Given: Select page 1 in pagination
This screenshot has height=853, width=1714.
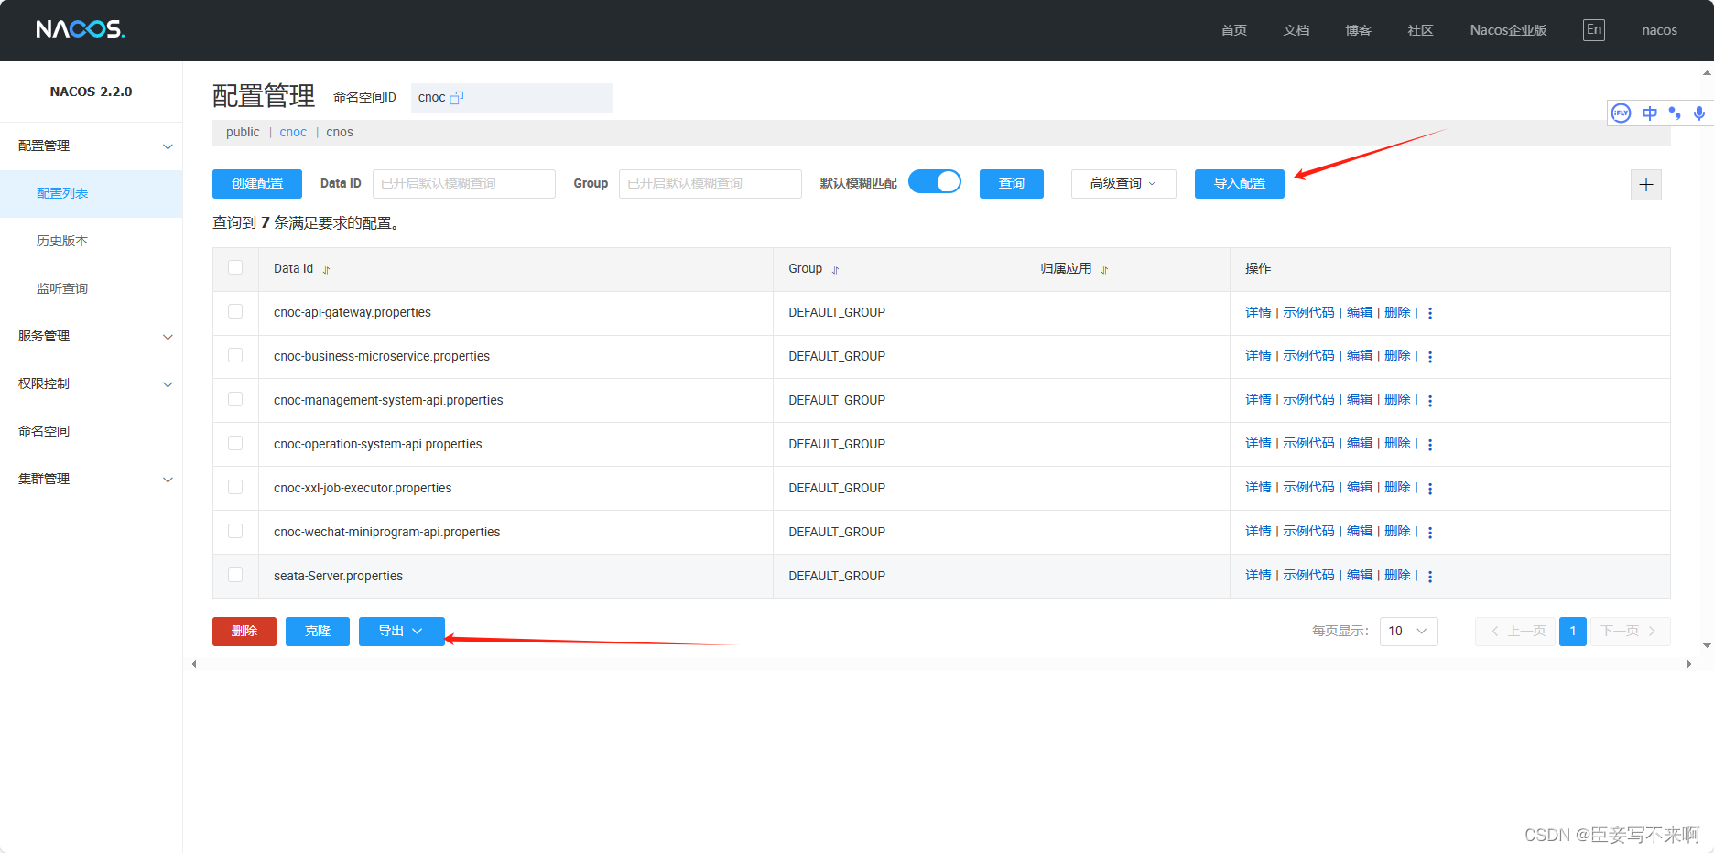Looking at the screenshot, I should point(1573,631).
